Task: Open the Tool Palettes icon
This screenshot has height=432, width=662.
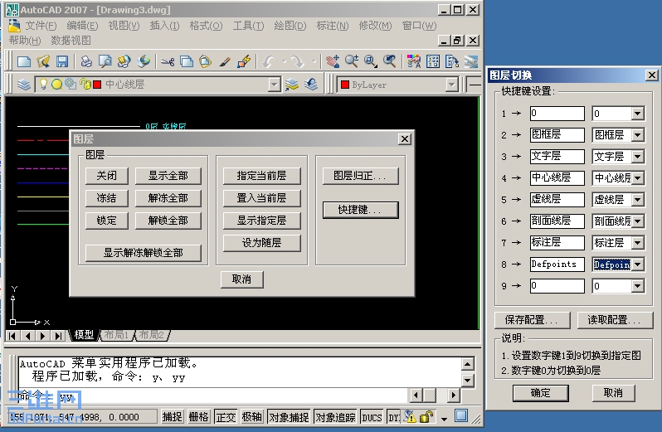Action: 452,62
